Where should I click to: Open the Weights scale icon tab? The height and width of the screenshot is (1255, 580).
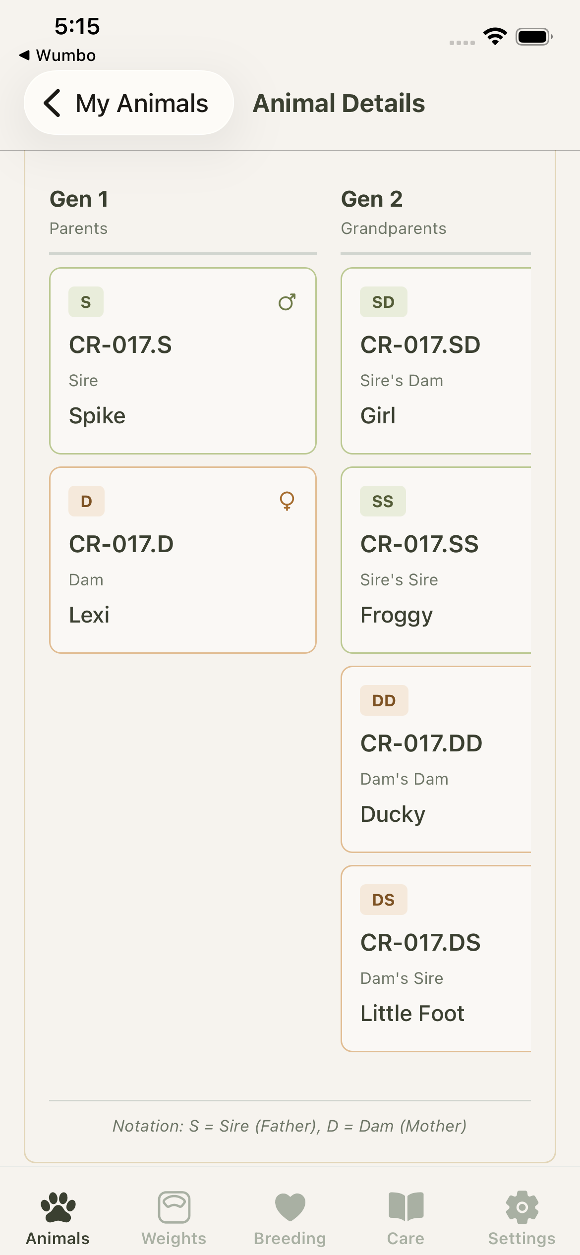174,1207
